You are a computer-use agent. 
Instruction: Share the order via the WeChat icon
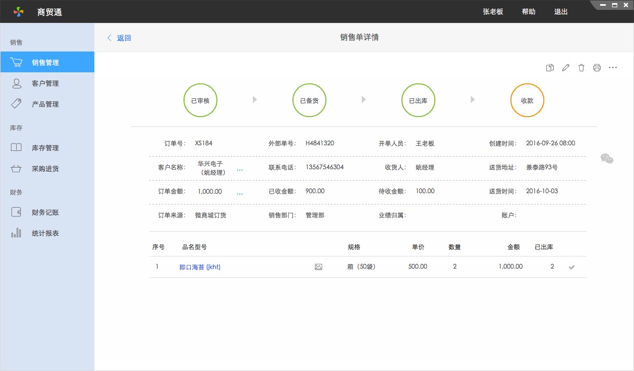[x=608, y=159]
